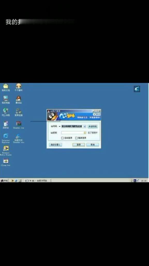Expand the advanced settings button in QQ login

(x=56, y=145)
